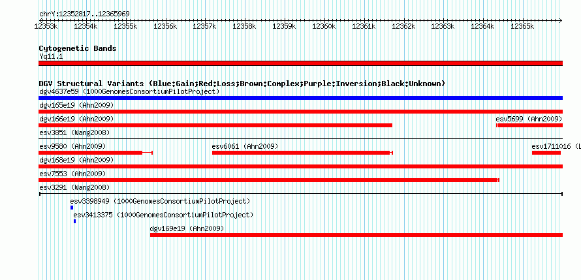
Task: Click the 12356k ruler tick label
Action: pos(165,26)
